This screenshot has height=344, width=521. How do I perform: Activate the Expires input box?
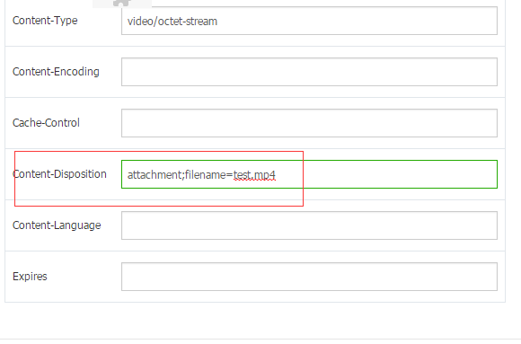[x=309, y=277]
